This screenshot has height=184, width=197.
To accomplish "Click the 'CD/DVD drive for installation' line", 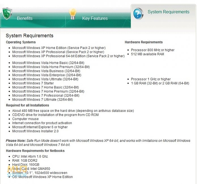I will [55, 115].
